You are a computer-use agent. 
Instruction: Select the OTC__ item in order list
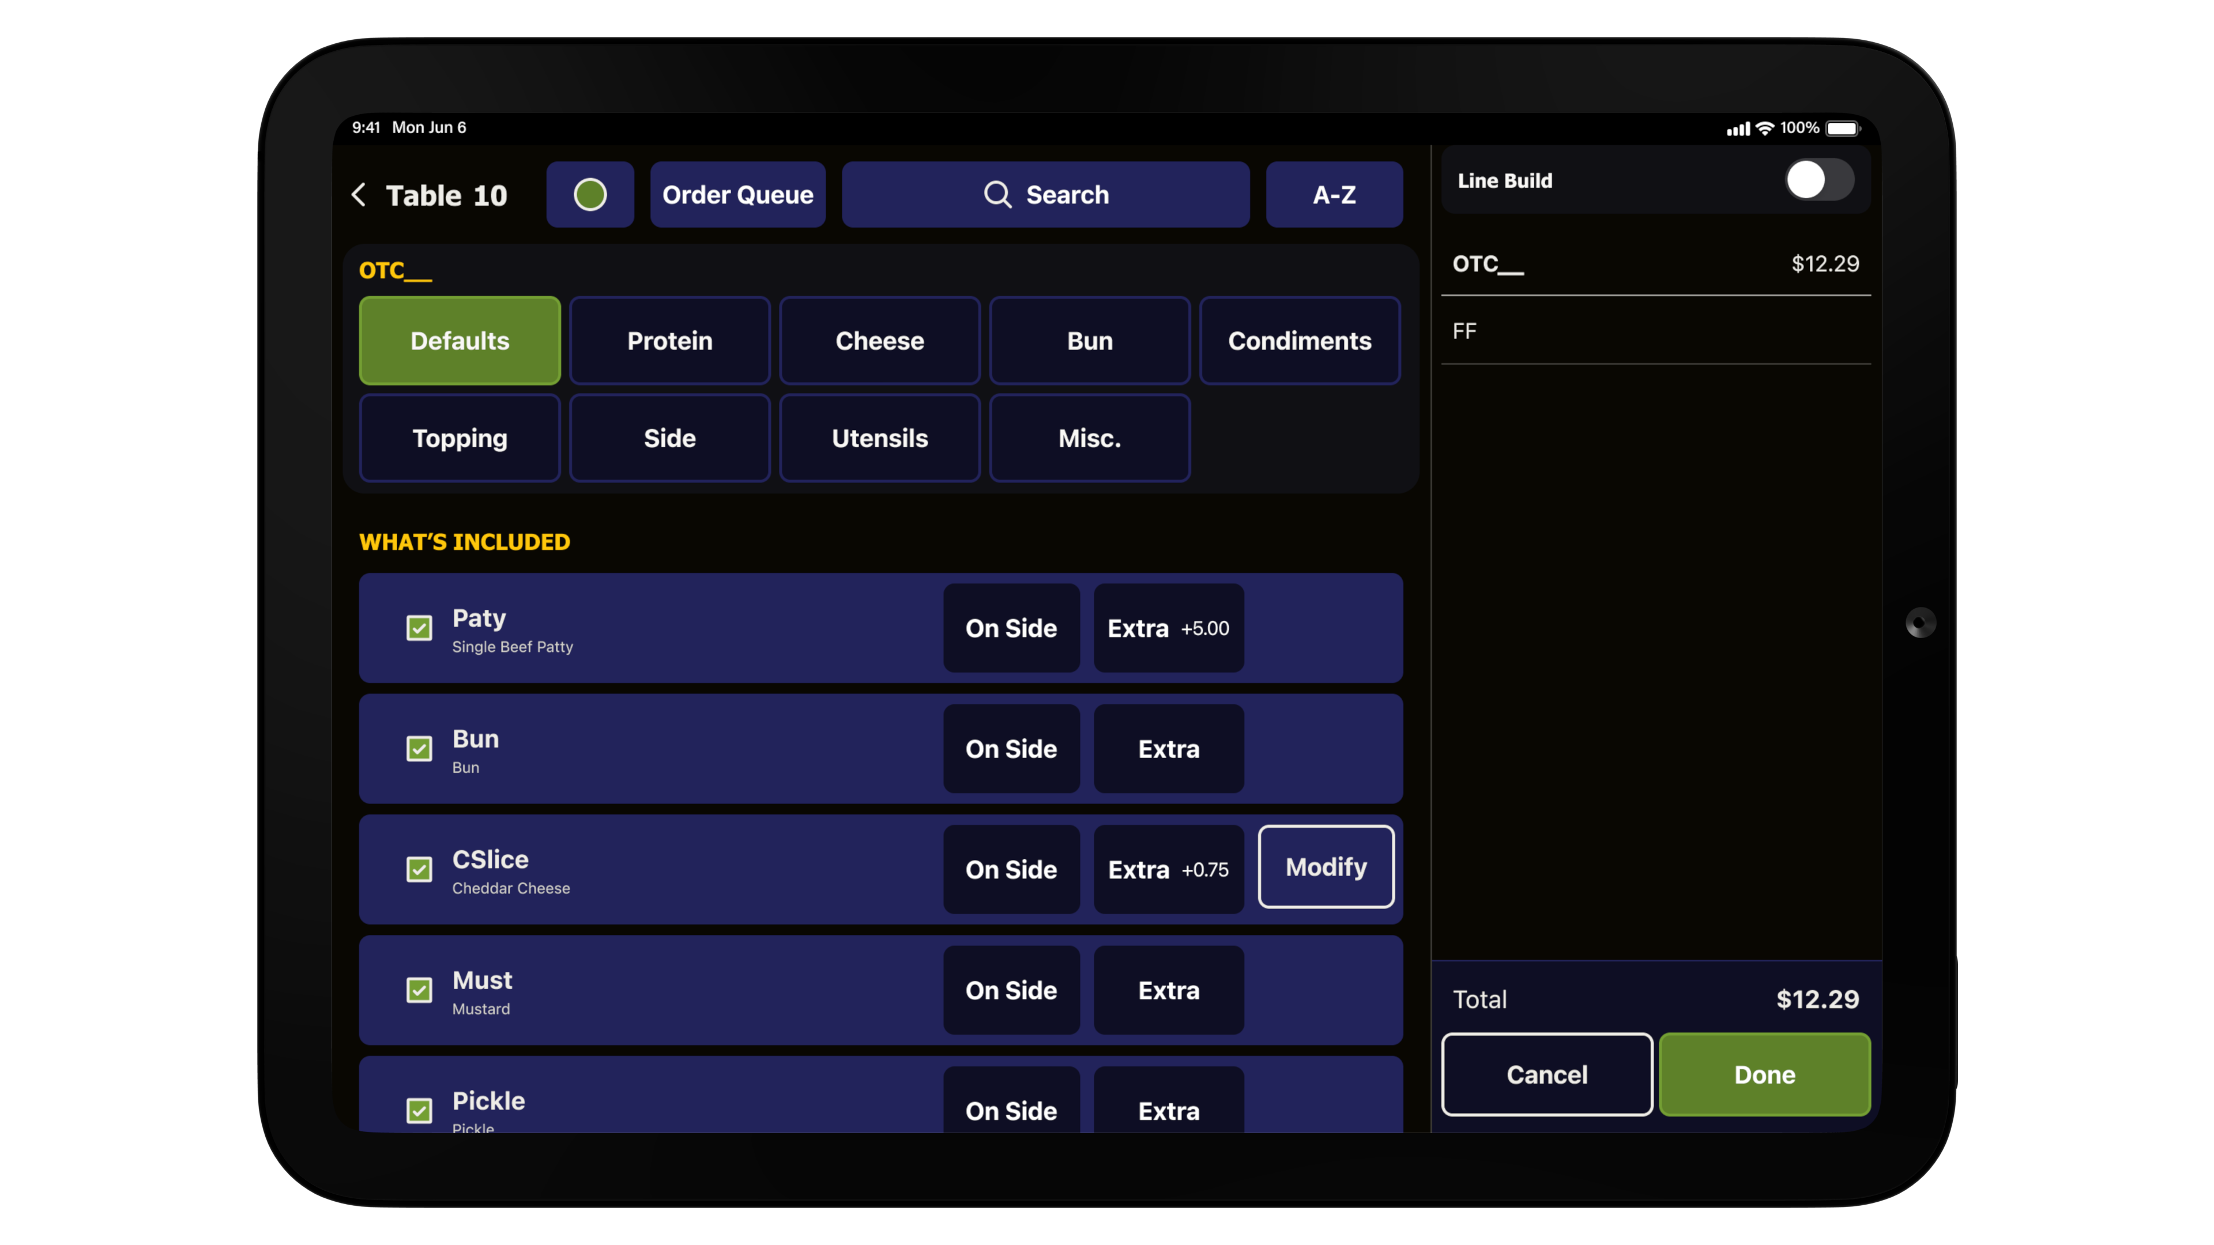[x=1655, y=264]
